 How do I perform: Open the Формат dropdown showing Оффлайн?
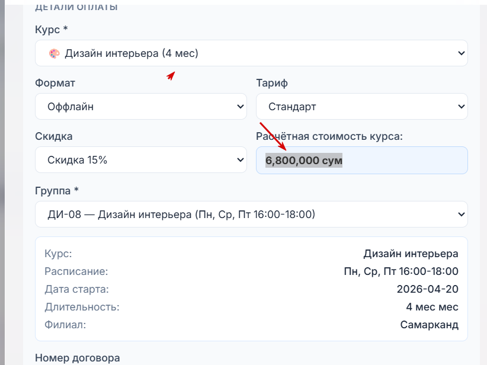click(140, 107)
